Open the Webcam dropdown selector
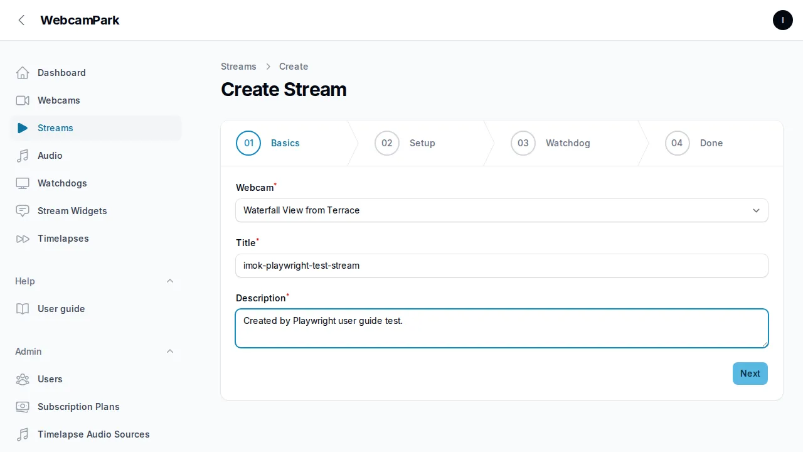 click(x=502, y=210)
